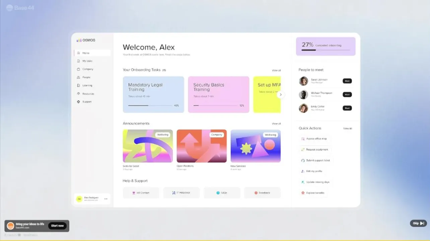Click the Mandatory Legal Training progress bar
Image resolution: width=430 pixels, height=241 pixels.
point(150,105)
